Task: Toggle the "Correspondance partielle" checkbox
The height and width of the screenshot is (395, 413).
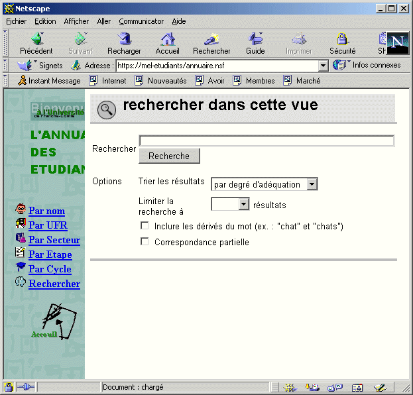Action: [x=145, y=242]
